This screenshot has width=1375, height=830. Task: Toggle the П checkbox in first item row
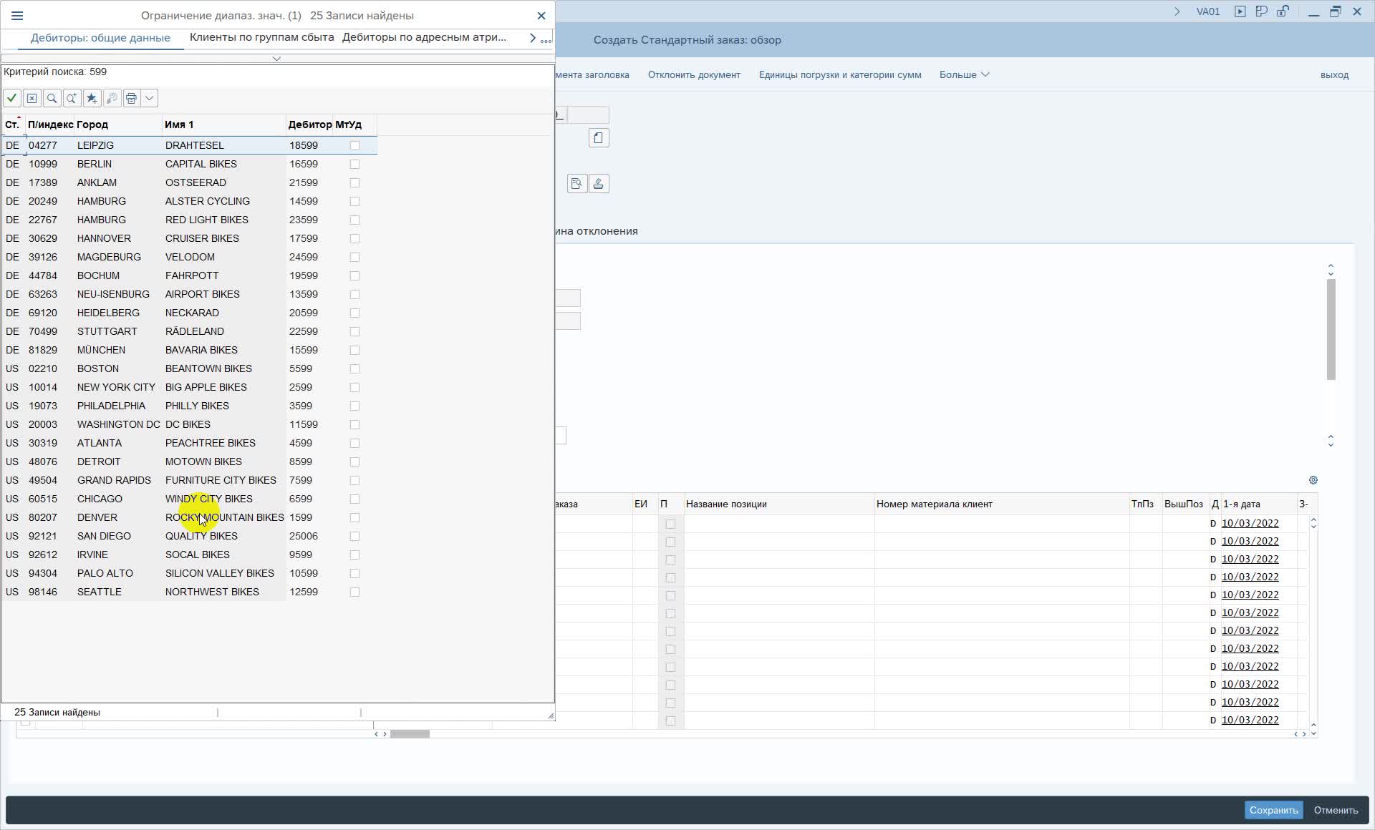click(670, 524)
